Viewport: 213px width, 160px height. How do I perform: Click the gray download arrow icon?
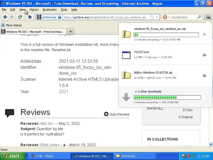click(x=126, y=97)
